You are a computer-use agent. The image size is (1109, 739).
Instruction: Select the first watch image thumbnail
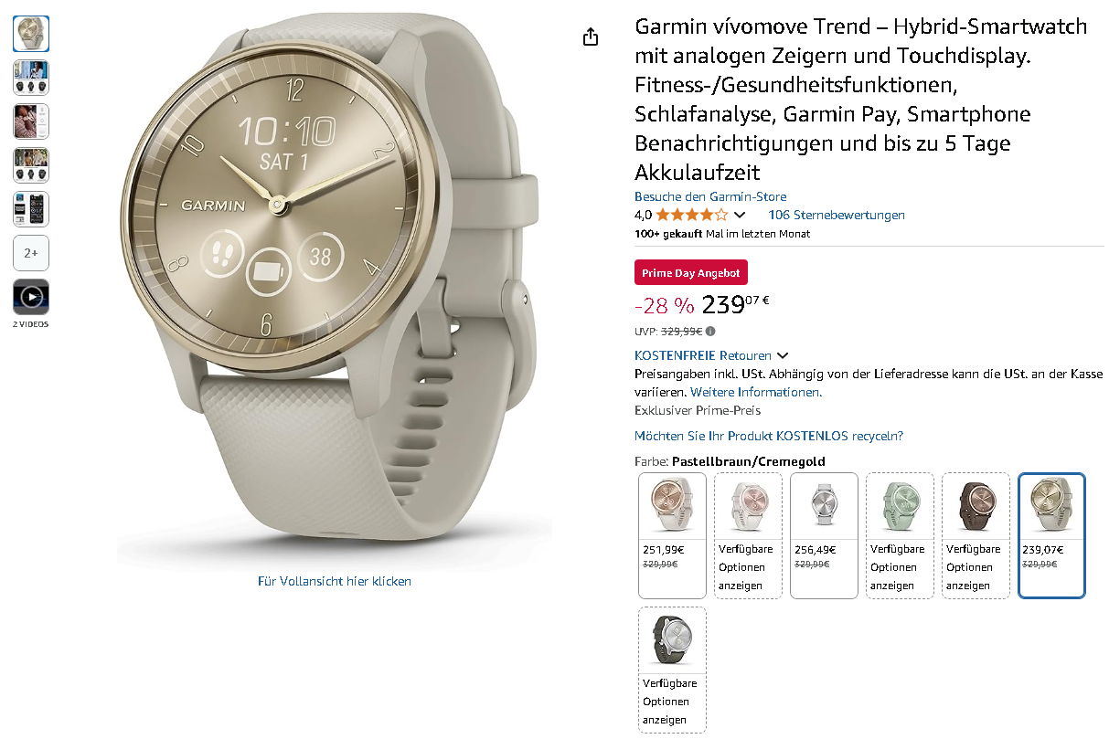click(31, 34)
